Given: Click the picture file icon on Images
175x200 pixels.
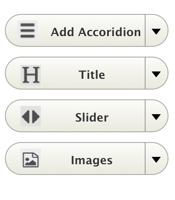Looking at the screenshot, I should tap(31, 159).
